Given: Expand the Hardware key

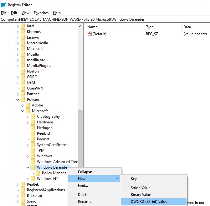Looking at the screenshot, I should [28, 122].
